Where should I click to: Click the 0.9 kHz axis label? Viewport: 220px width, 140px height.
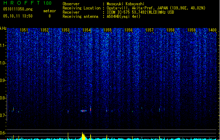[x=3, y=80]
